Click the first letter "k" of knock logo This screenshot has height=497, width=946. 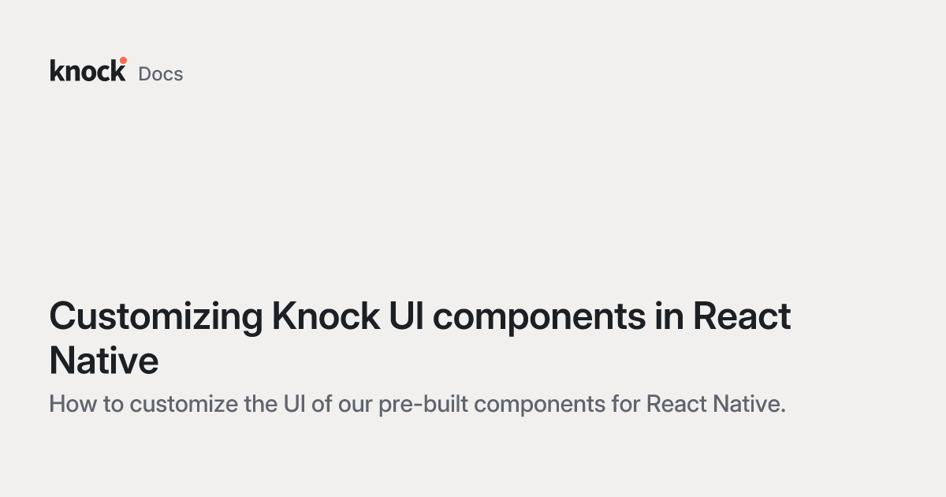(x=58, y=69)
